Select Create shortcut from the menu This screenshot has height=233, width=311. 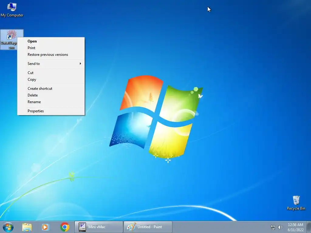[51, 89]
